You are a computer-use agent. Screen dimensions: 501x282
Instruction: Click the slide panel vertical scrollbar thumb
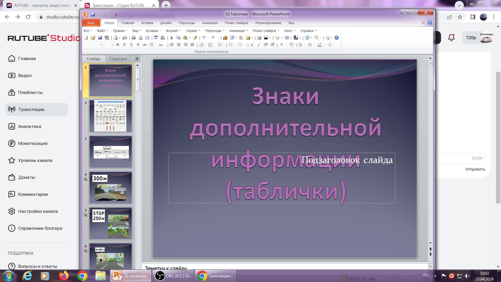click(138, 79)
